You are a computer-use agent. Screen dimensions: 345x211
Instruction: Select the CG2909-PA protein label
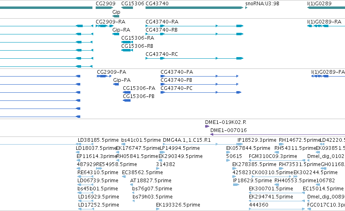point(111,72)
